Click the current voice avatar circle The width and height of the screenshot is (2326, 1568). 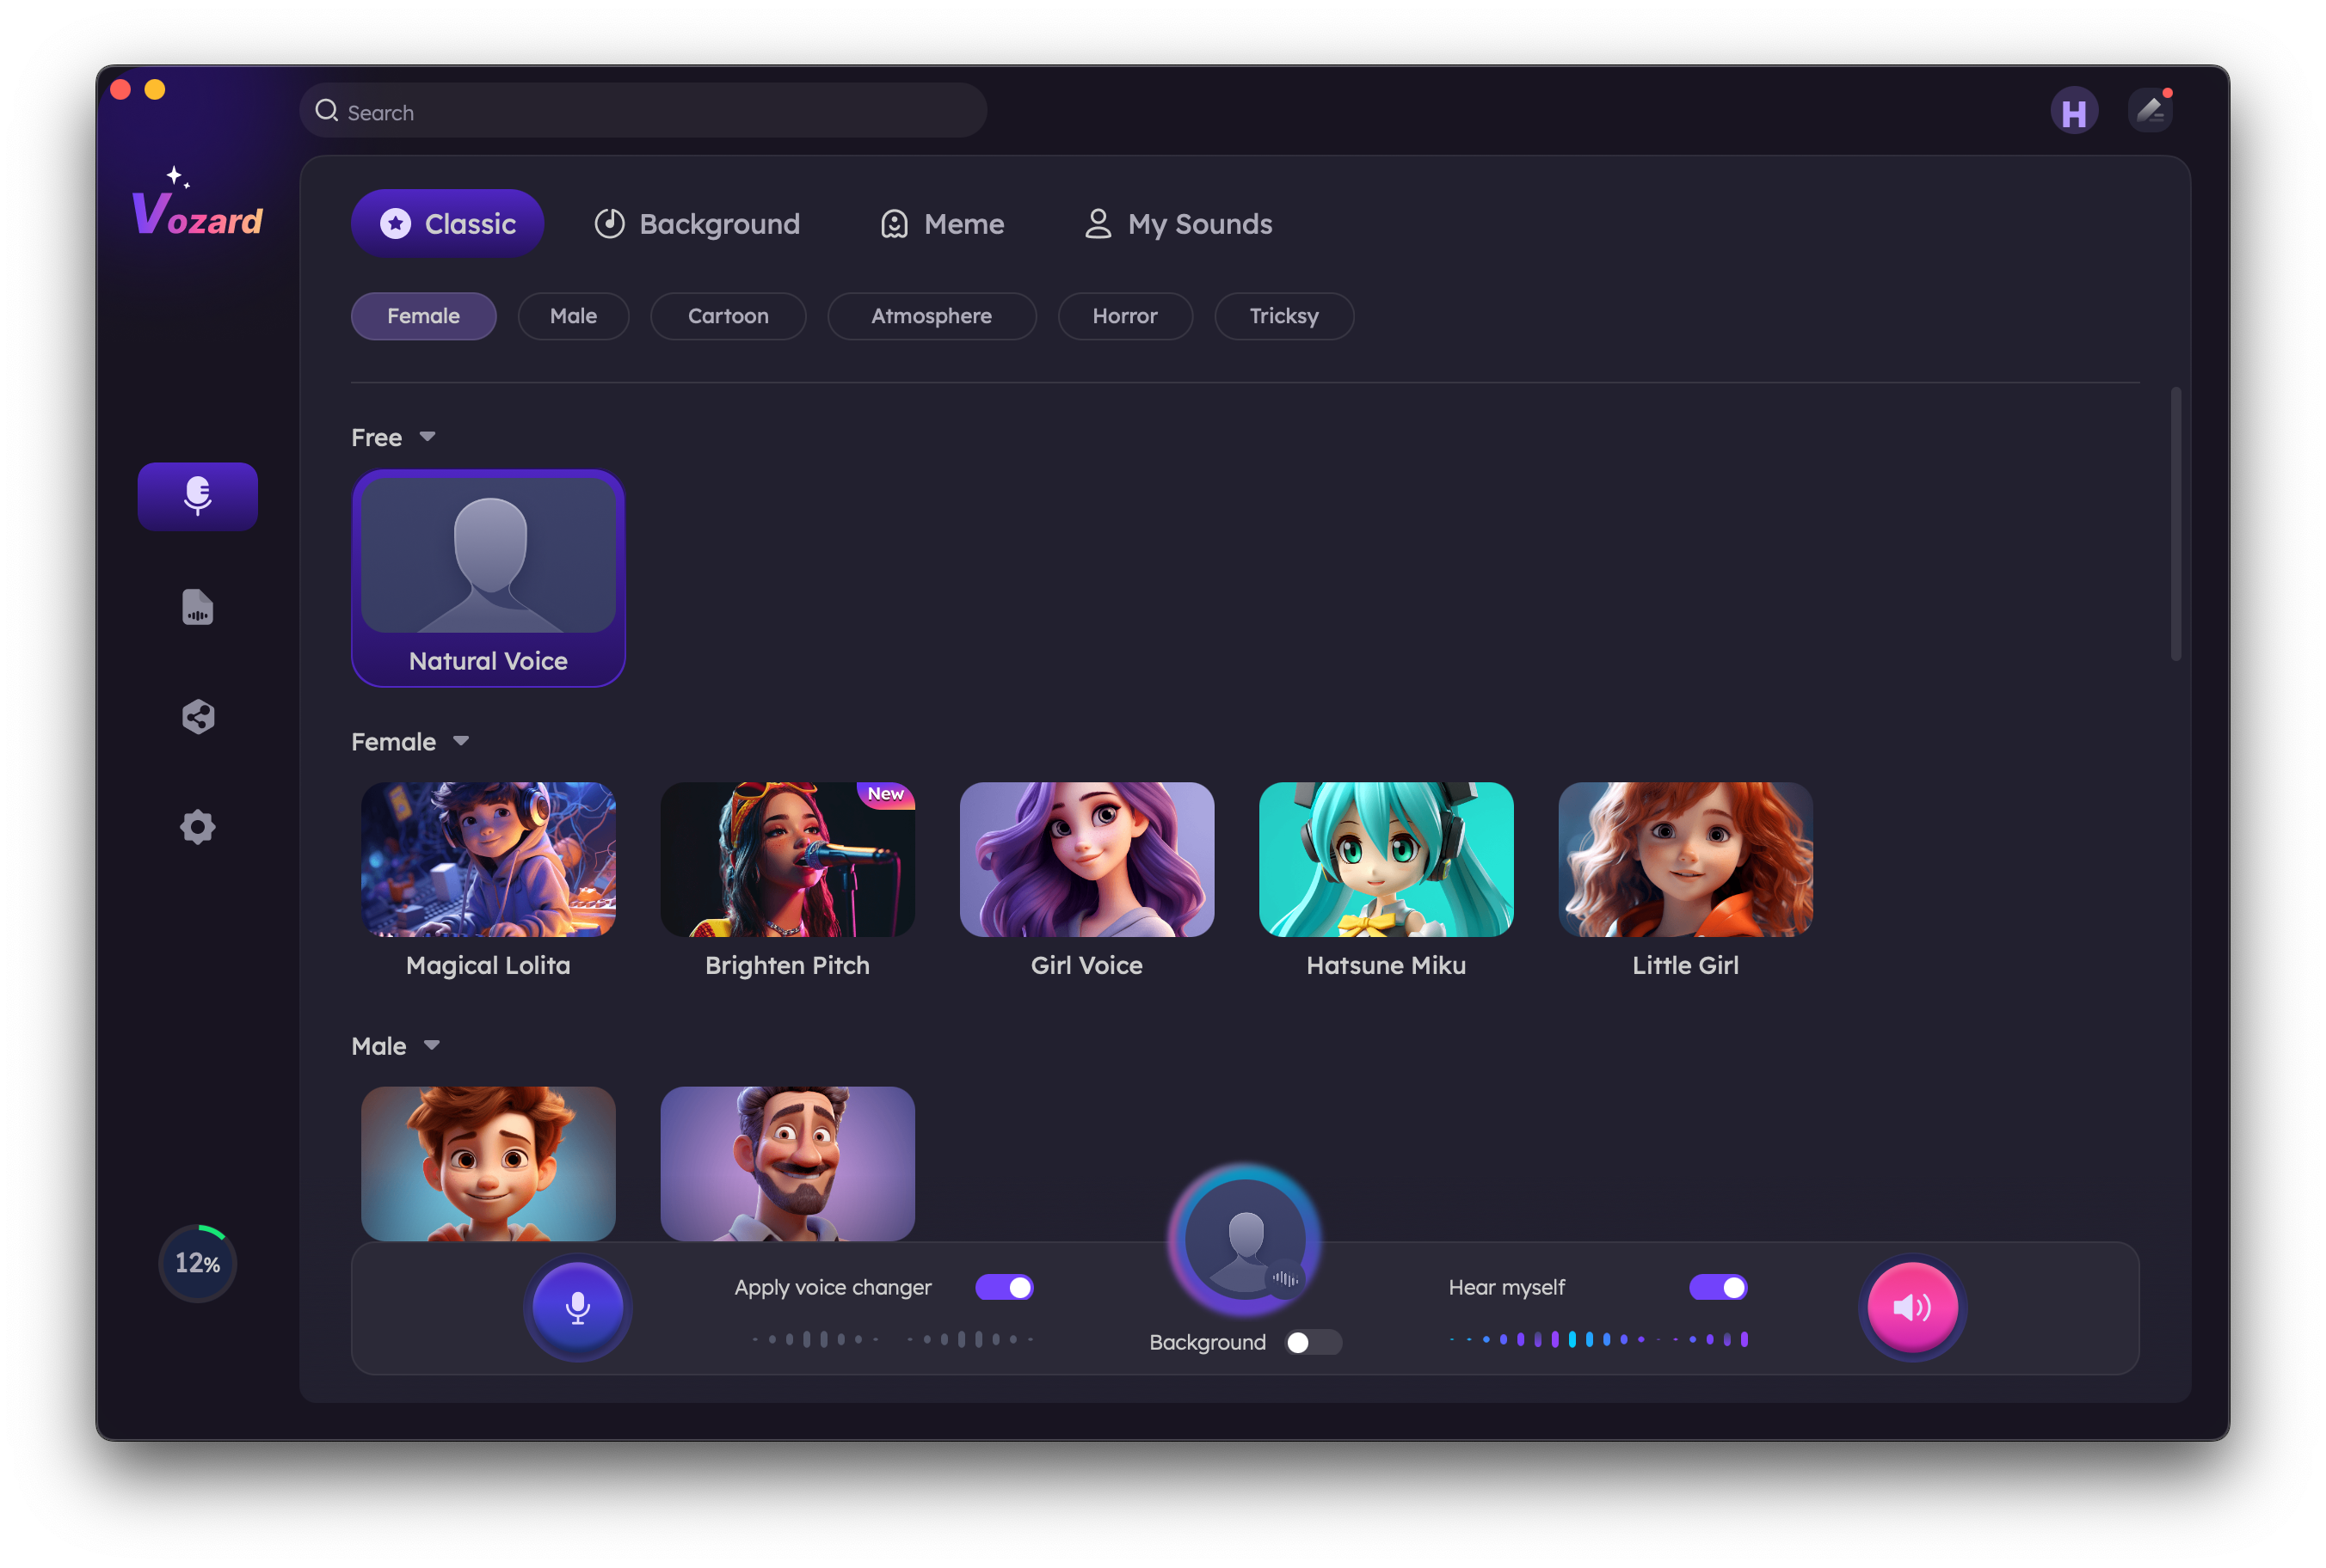(x=1245, y=1239)
